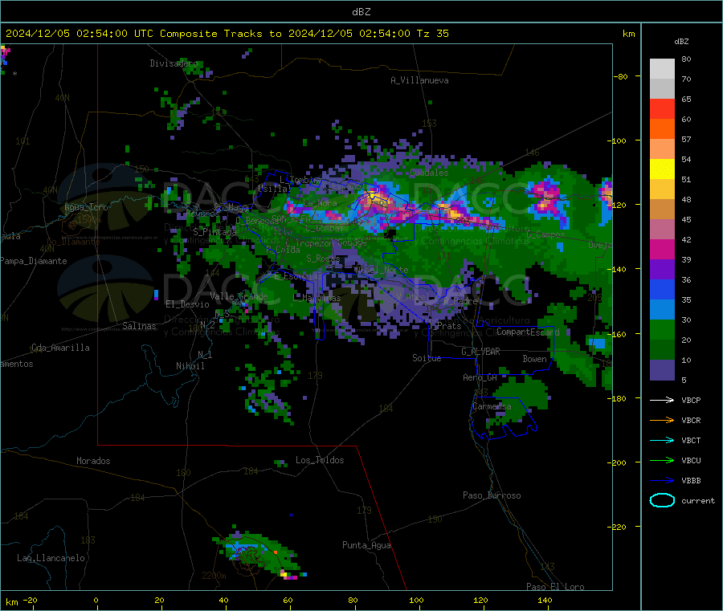Viewport: 723px width, 611px height.
Task: Pick the slate purple 5-10 dBZ swatch
Action: click(662, 369)
